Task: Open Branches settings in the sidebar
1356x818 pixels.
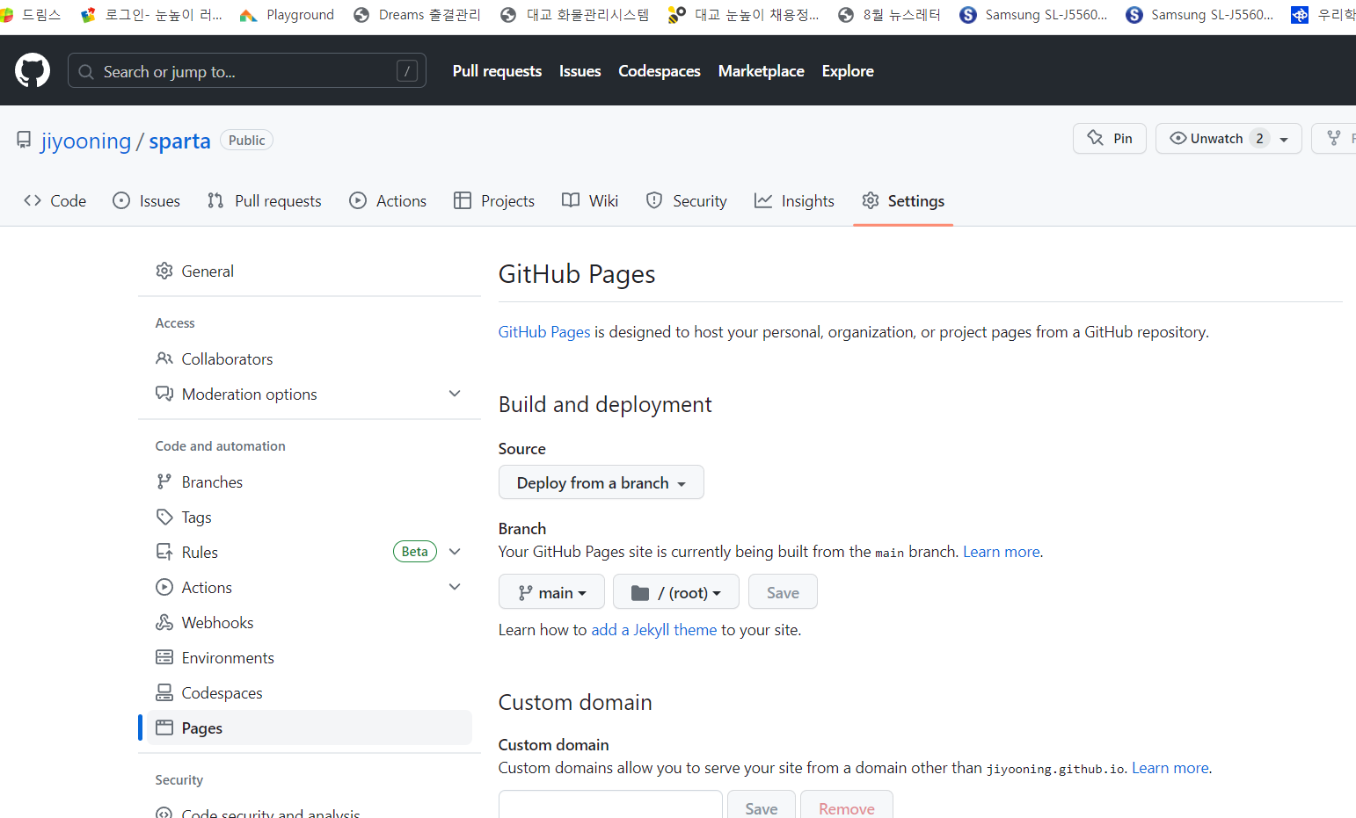Action: [x=310, y=482]
